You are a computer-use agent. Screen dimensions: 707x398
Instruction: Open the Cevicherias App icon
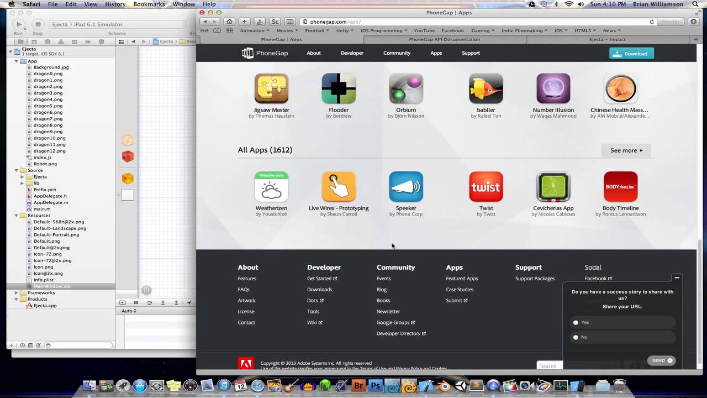[x=553, y=187]
